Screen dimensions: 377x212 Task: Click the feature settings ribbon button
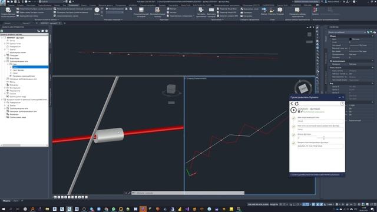tap(297, 12)
